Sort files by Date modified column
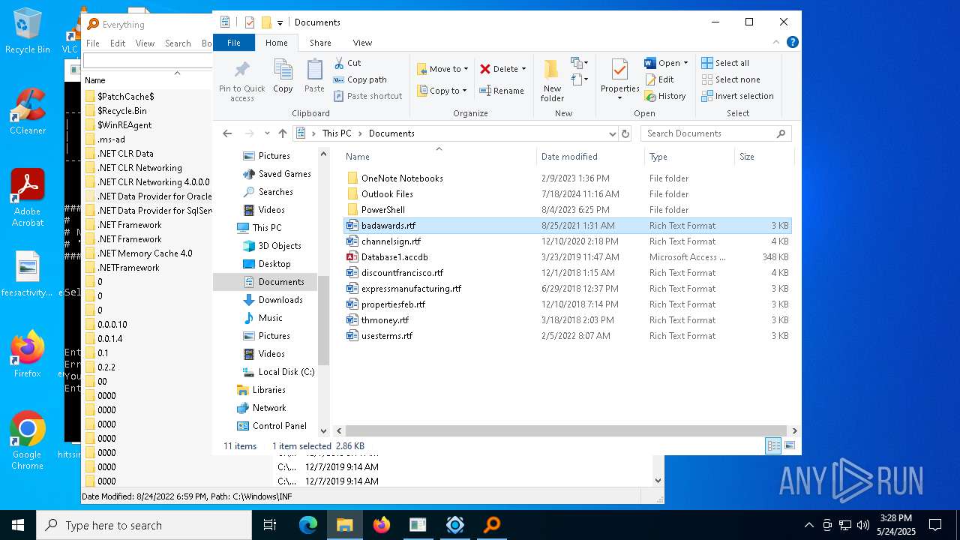Image resolution: width=960 pixels, height=540 pixels. tap(589, 157)
